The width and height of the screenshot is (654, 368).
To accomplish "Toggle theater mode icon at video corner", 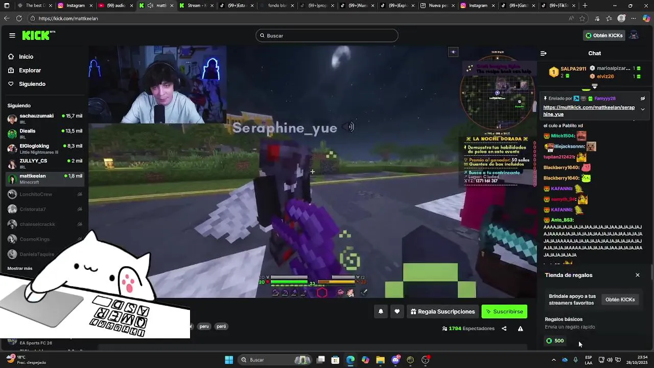I will click(x=453, y=52).
